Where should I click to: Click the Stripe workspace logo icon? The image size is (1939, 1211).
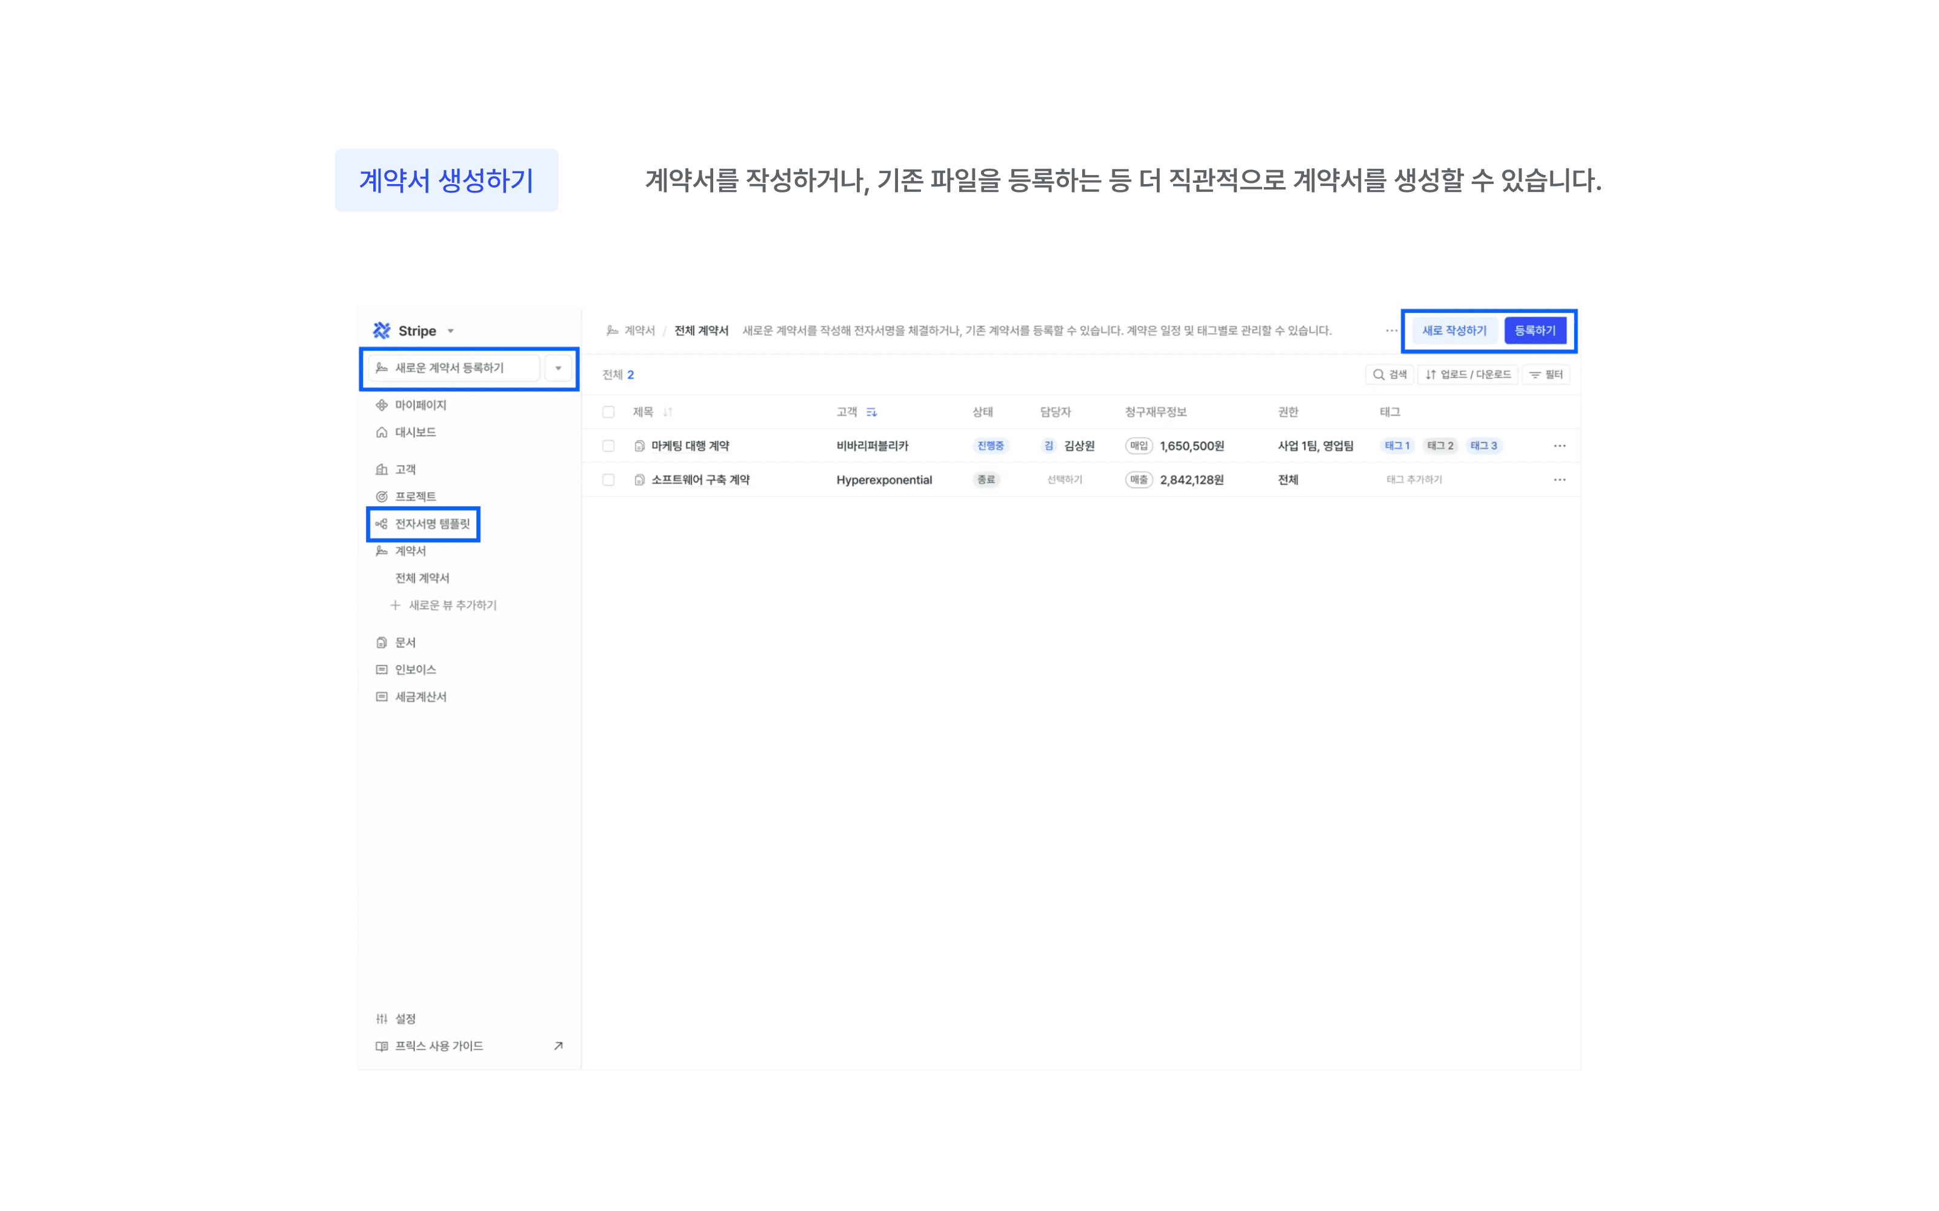point(381,331)
